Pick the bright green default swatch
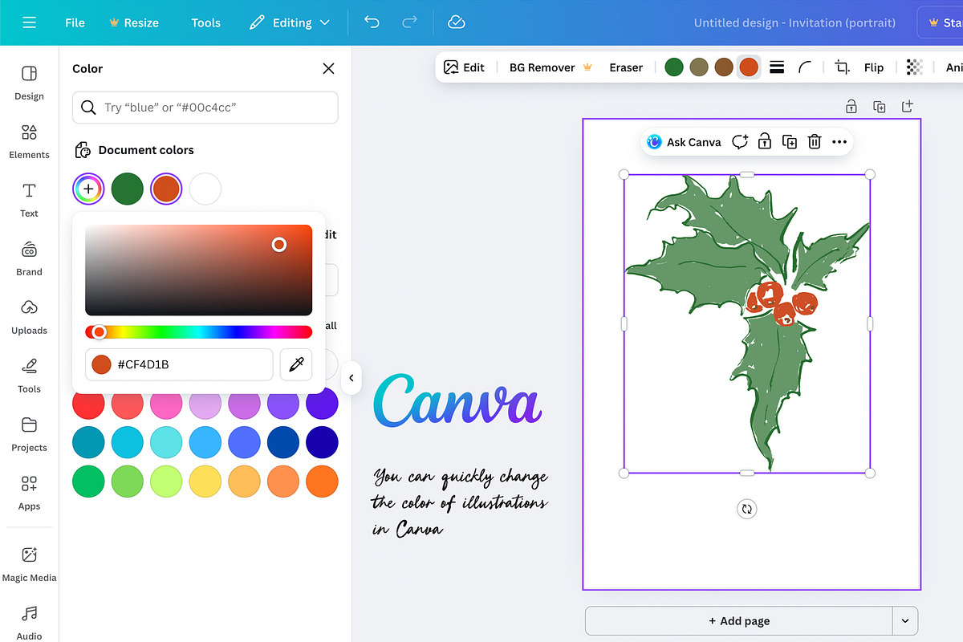 [88, 481]
